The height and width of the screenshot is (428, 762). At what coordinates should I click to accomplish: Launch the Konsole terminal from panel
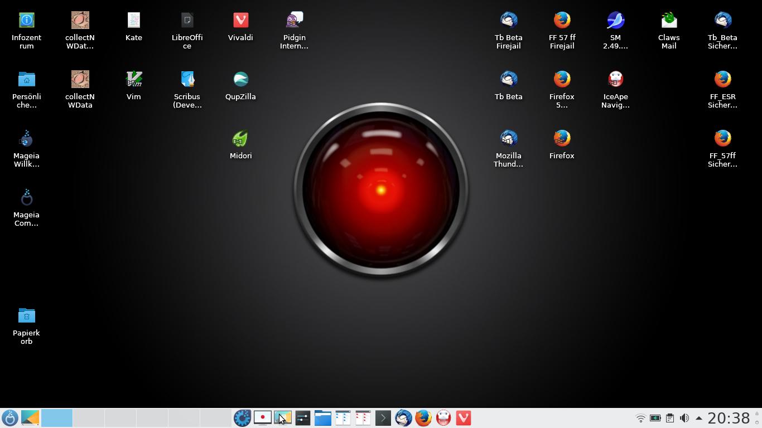[383, 418]
